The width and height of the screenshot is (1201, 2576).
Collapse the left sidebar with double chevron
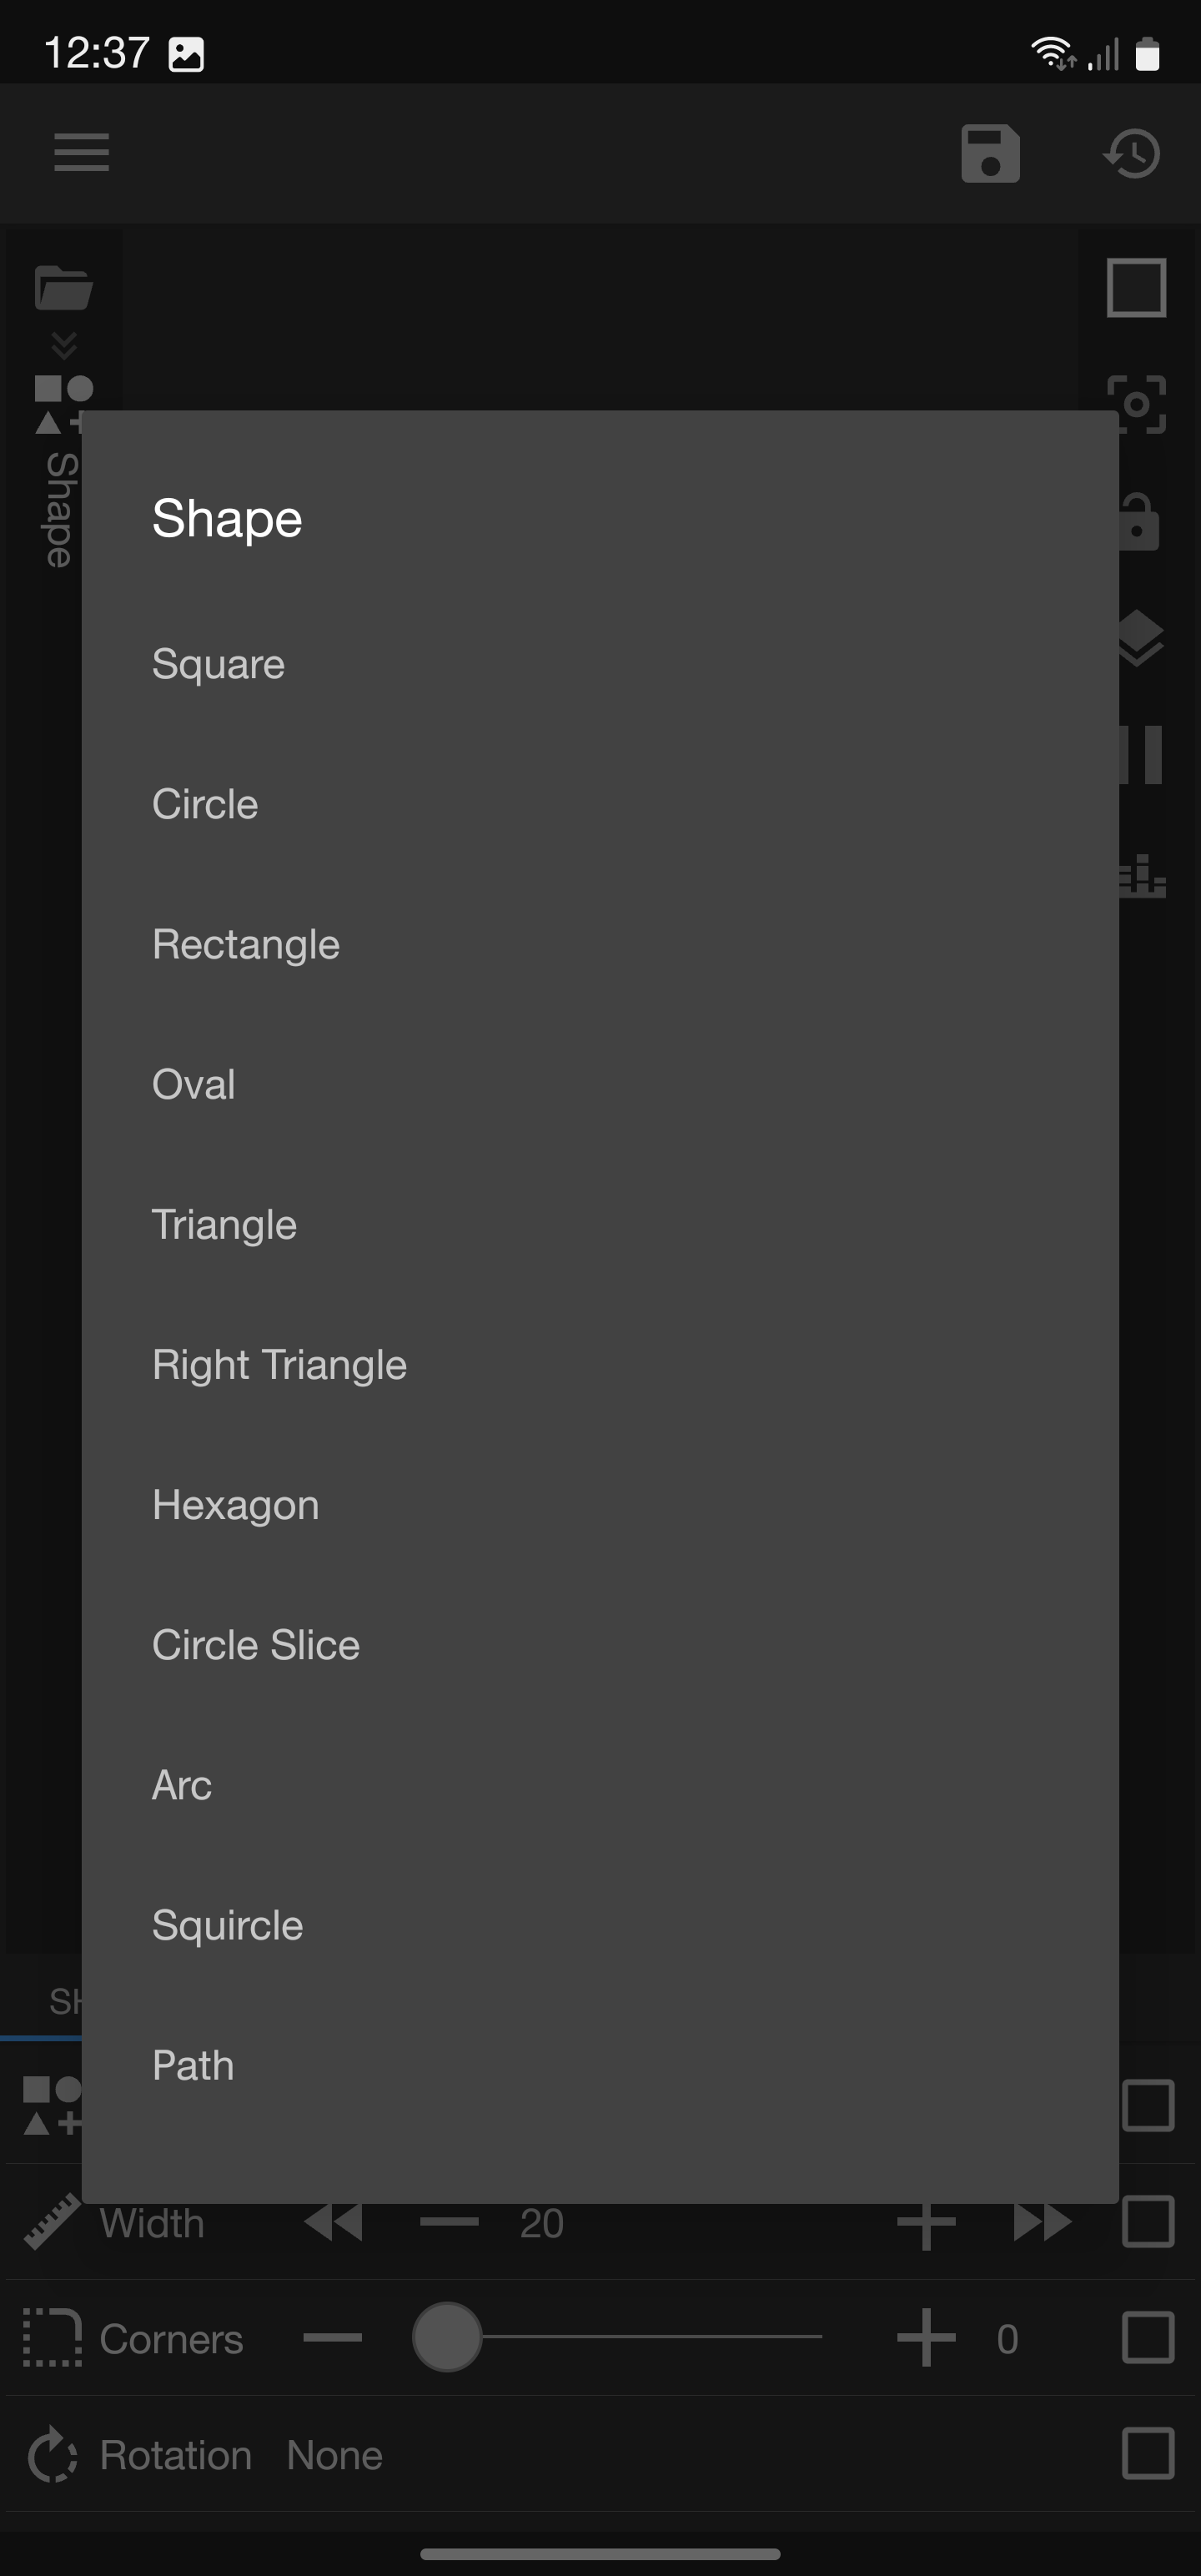coord(63,344)
